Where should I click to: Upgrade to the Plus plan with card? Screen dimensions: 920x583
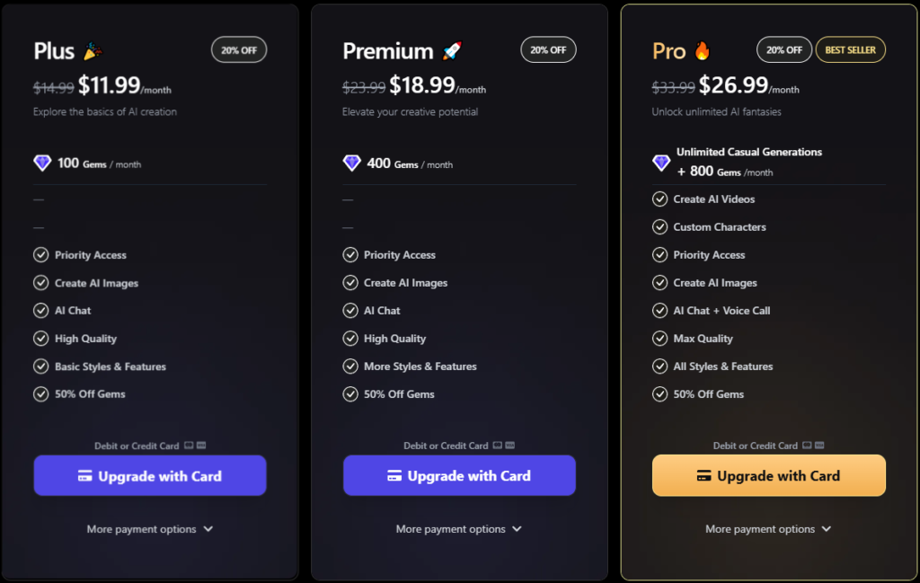(150, 476)
